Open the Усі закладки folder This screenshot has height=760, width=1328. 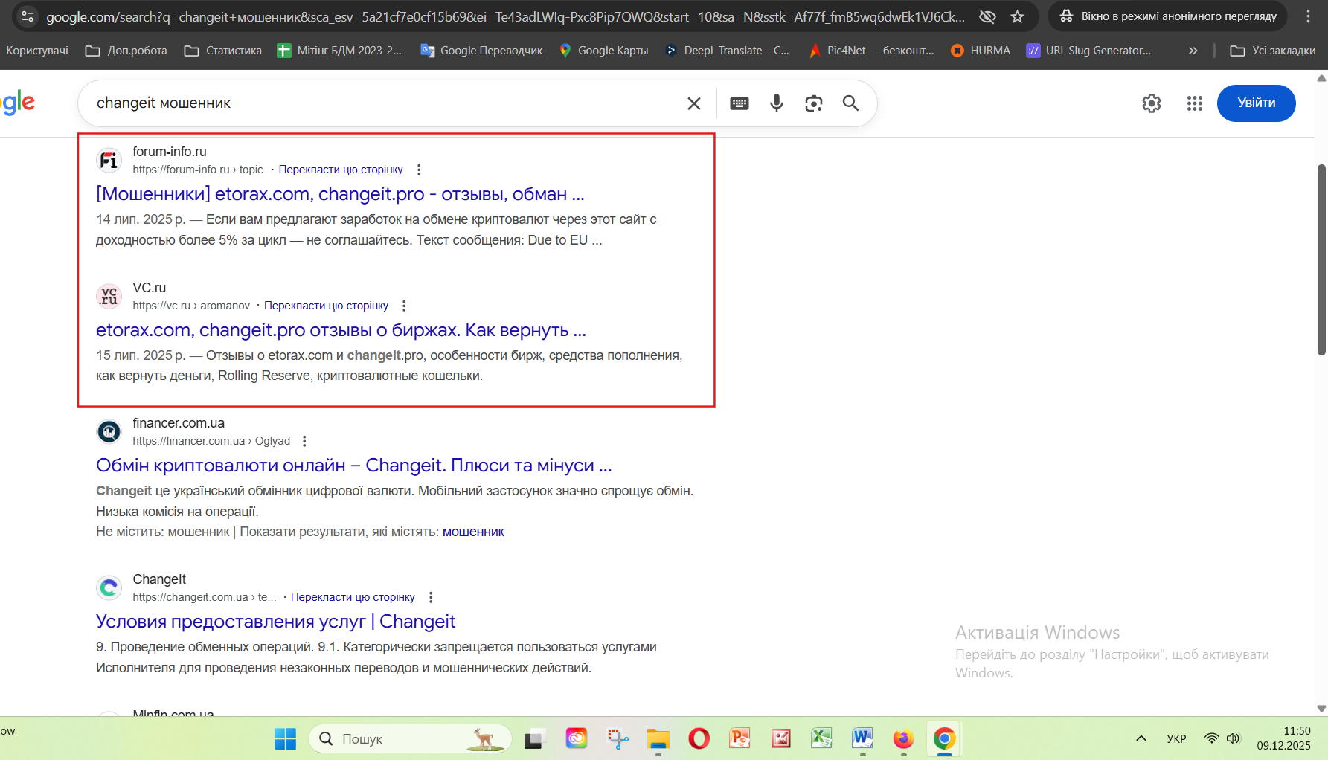[1273, 51]
